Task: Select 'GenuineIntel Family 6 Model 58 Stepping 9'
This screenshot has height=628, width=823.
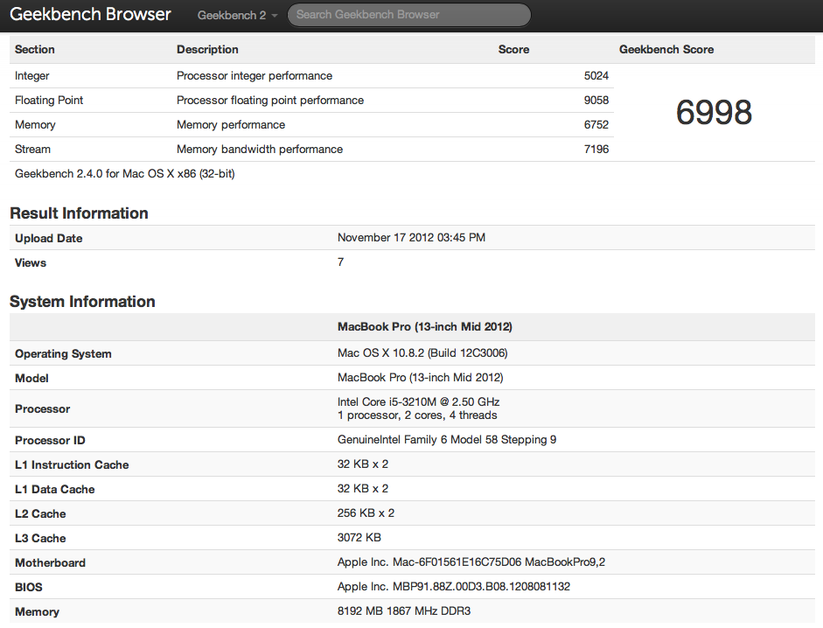Action: [447, 439]
